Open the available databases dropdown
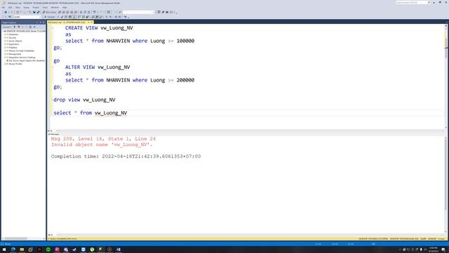 (x=27, y=17)
